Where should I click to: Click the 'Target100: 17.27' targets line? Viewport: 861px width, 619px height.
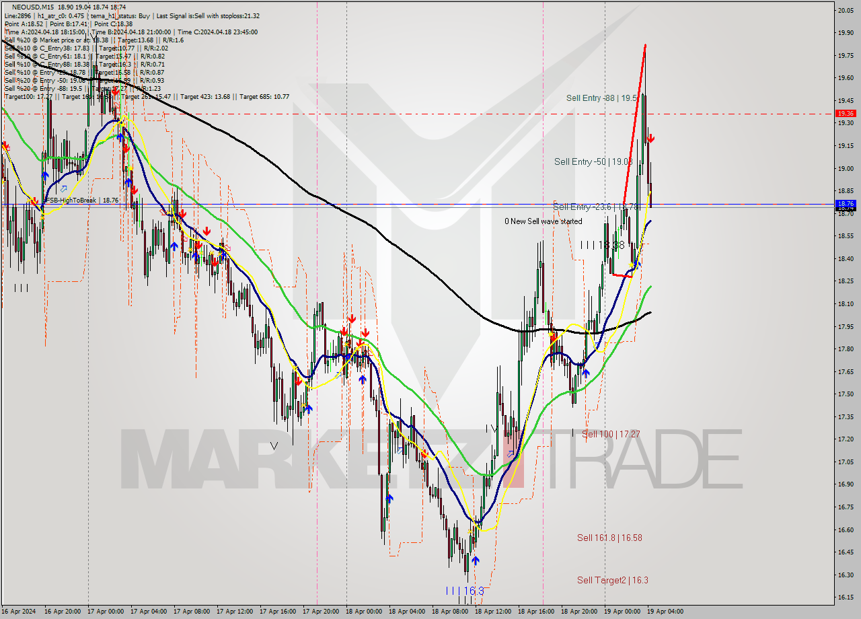(x=147, y=96)
